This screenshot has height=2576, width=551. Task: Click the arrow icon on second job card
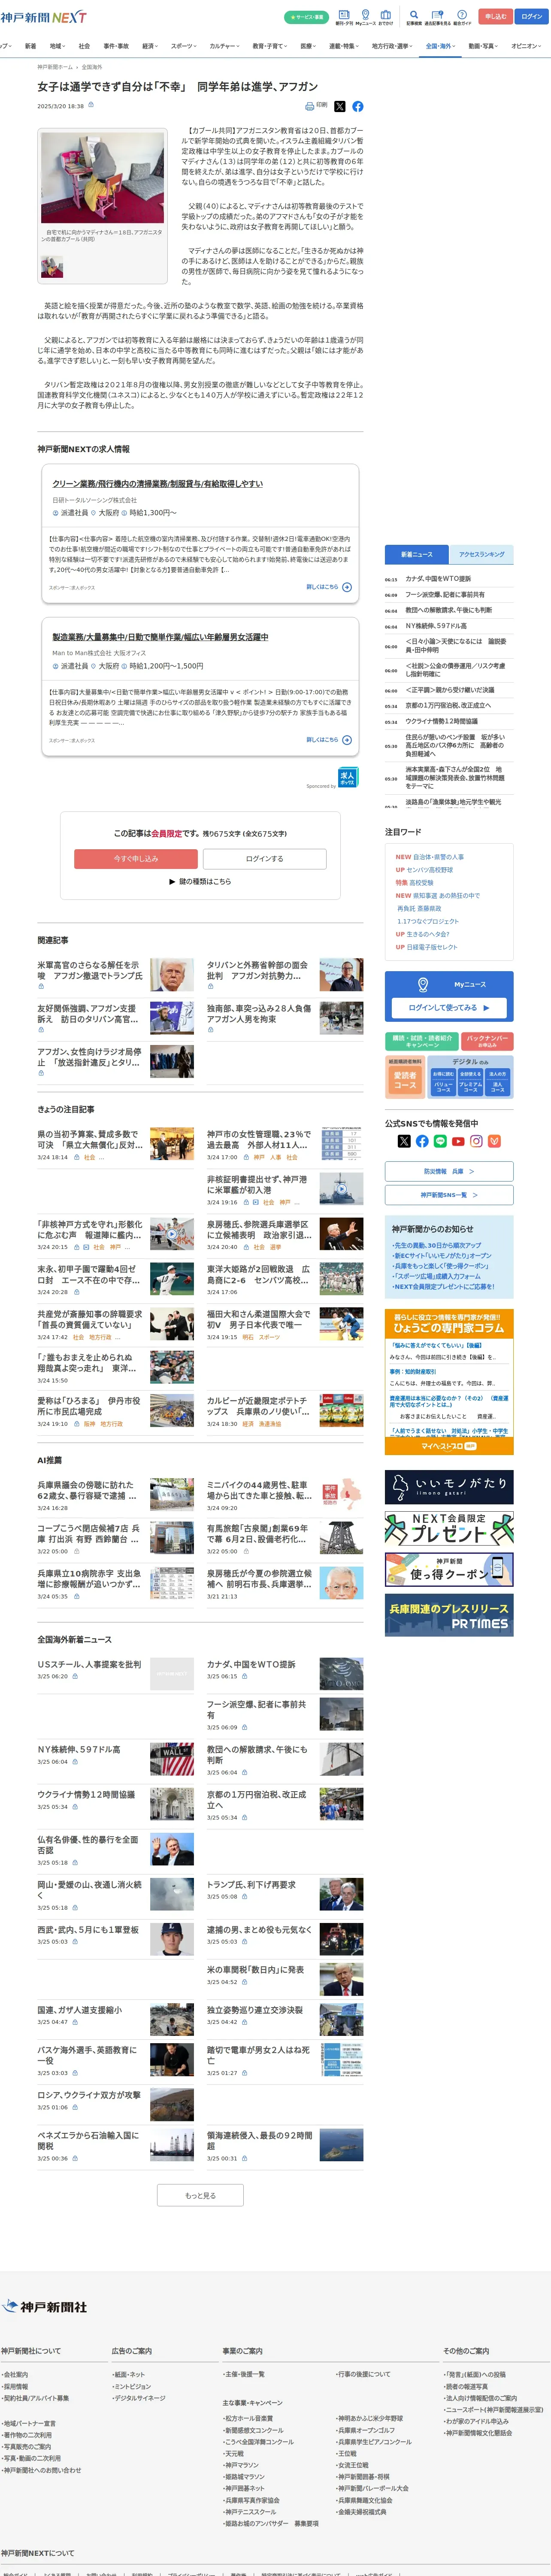point(347,740)
